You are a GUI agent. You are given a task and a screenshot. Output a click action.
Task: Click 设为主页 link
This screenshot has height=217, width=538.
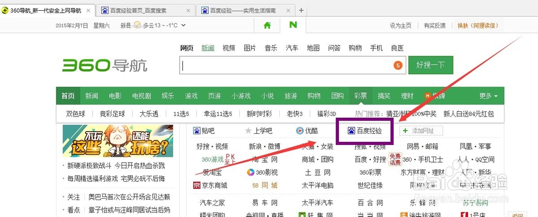pos(400,25)
